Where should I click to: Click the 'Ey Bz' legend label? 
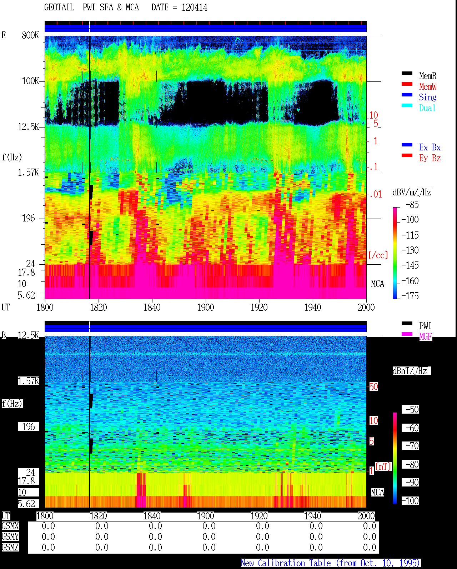[x=430, y=158]
